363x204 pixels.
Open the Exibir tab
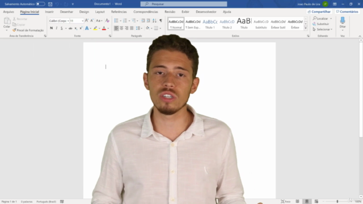pyautogui.click(x=185, y=12)
